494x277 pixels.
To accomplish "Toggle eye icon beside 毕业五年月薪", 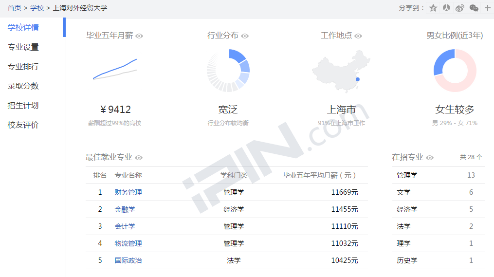I will (139, 36).
